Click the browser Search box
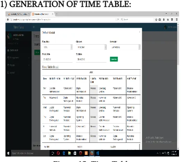The width and height of the screenshot is (181, 162). click(x=137, y=20)
